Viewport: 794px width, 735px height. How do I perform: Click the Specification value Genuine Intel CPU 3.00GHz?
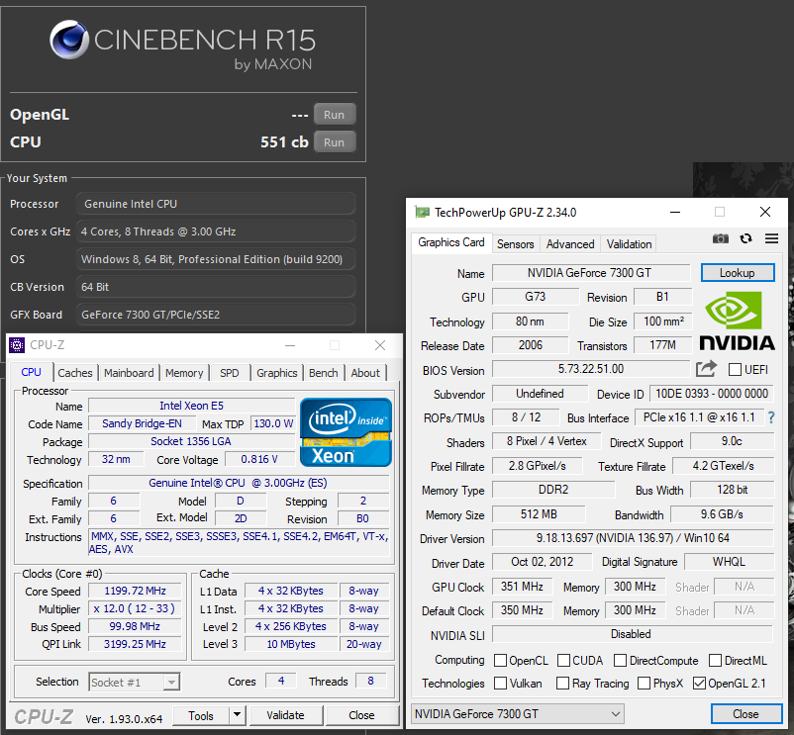coord(238,483)
